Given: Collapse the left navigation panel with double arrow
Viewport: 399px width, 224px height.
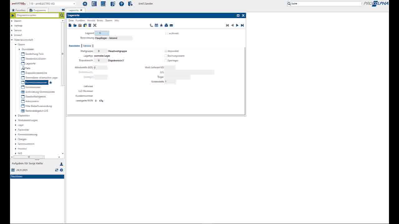Looking at the screenshot, I should (x=63, y=10).
